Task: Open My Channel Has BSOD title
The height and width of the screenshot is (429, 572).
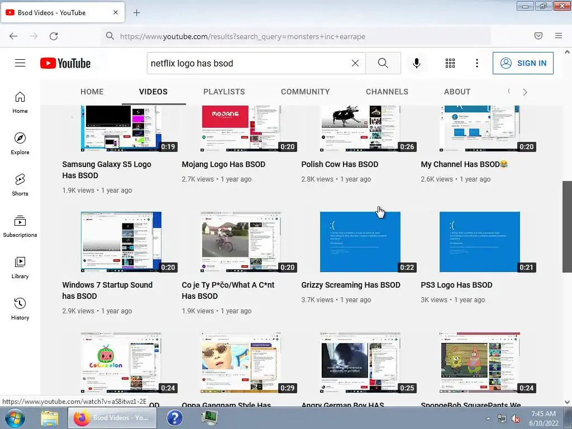Action: pyautogui.click(x=464, y=164)
